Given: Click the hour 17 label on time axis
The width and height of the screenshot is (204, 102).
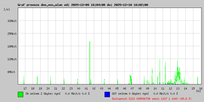Looking at the screenshot, I should click(25, 88).
